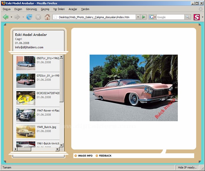Click the Eski Model Arabalar gallery title
This screenshot has width=205, height=171.
coord(31,35)
